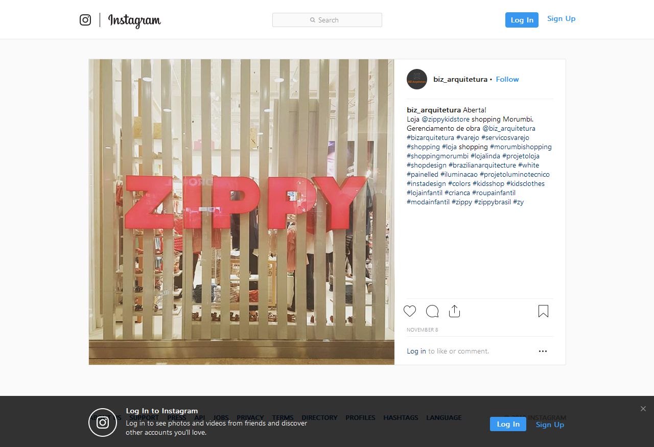
Task: Open comments via speech bubble icon
Action: (x=432, y=311)
